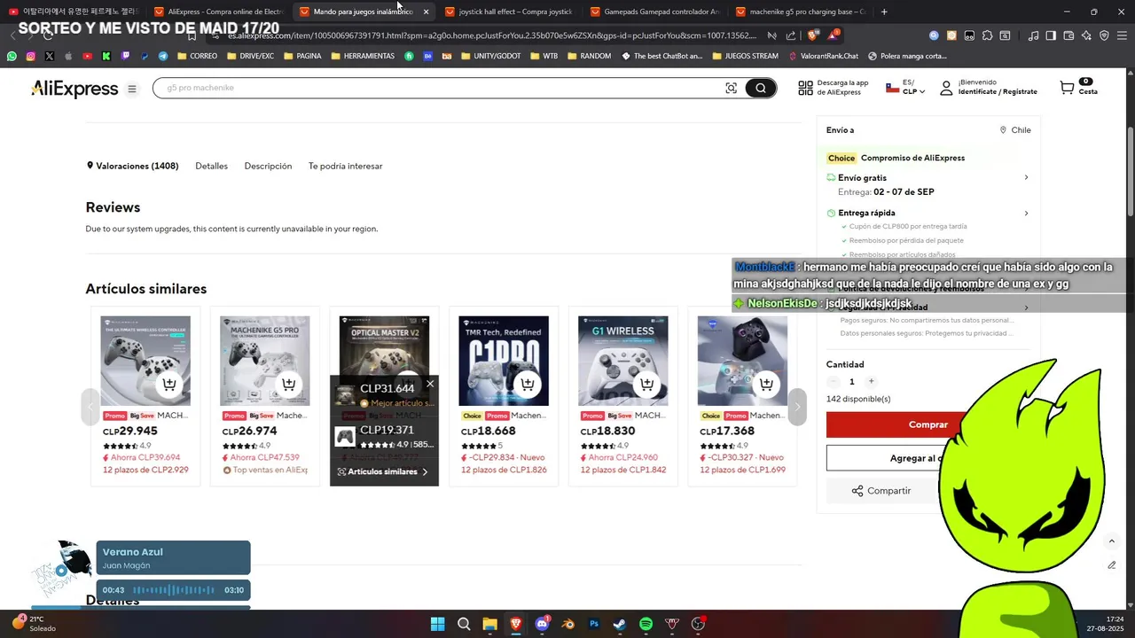Open the WhatsApp bookmark icon

point(12,56)
